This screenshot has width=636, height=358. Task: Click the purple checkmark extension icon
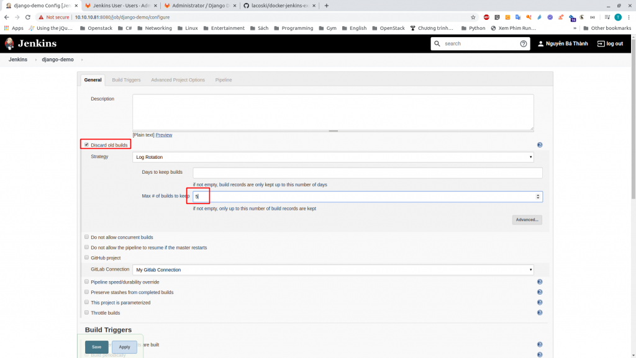click(x=550, y=17)
